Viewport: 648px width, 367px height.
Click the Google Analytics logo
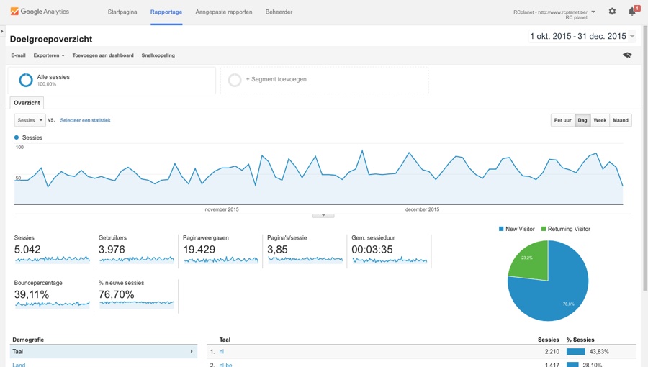(x=40, y=12)
